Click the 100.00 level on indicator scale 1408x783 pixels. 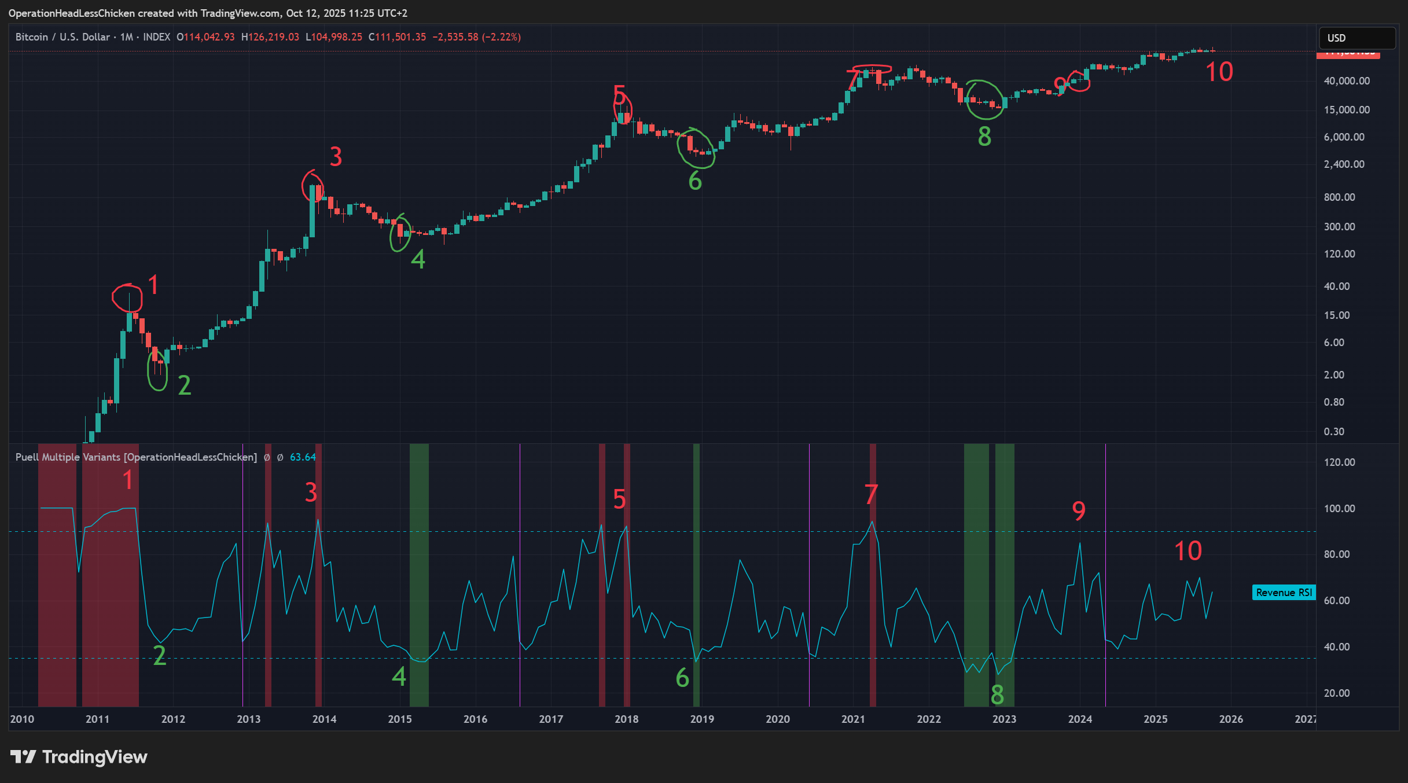tap(1339, 508)
